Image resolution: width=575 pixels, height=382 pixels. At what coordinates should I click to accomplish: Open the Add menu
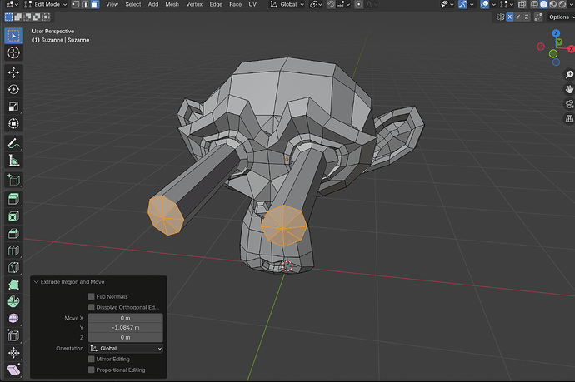153,4
